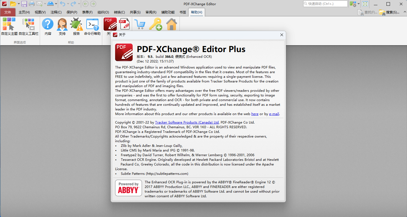
Task: Switch to the 主页(H) tab
Action: tap(24, 12)
